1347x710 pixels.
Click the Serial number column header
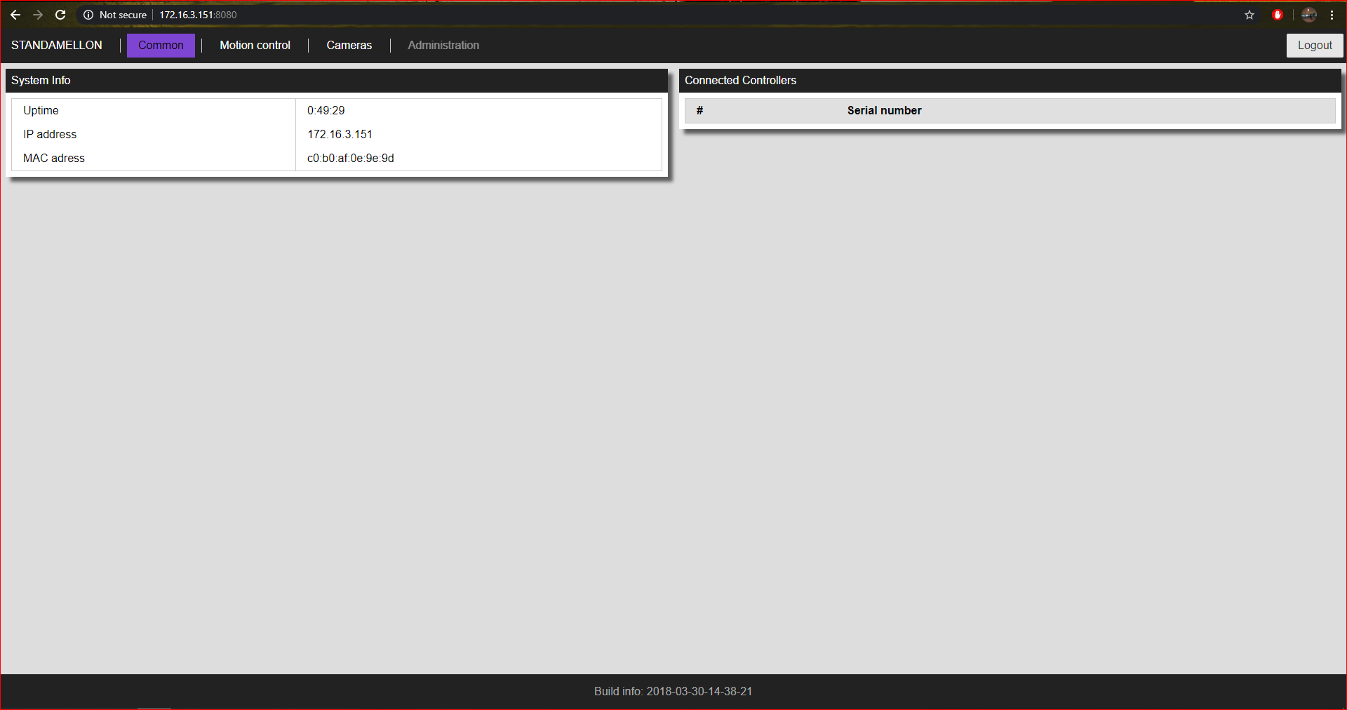(884, 111)
